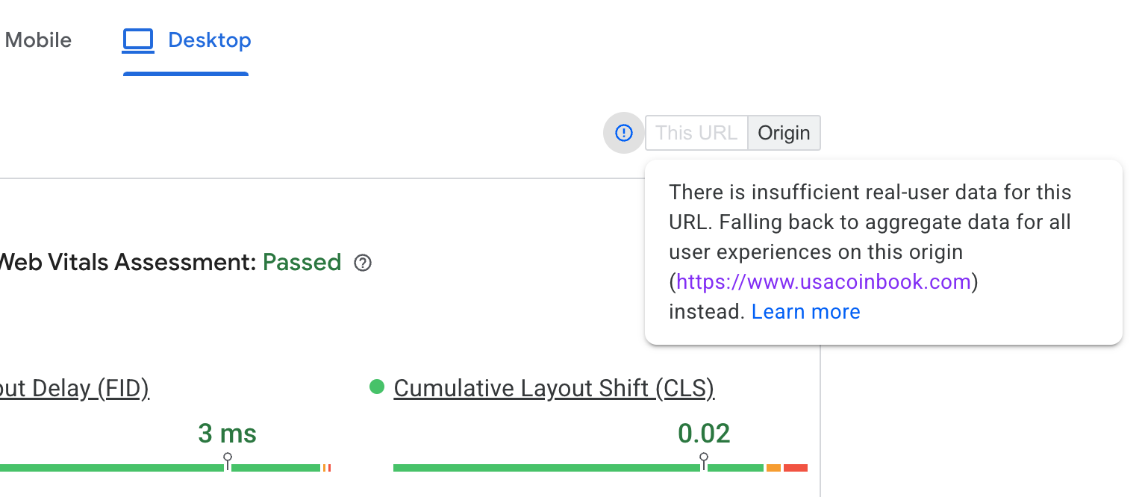Click the laptop icon beside Desktop
Viewport: 1142px width, 497px height.
coord(138,40)
